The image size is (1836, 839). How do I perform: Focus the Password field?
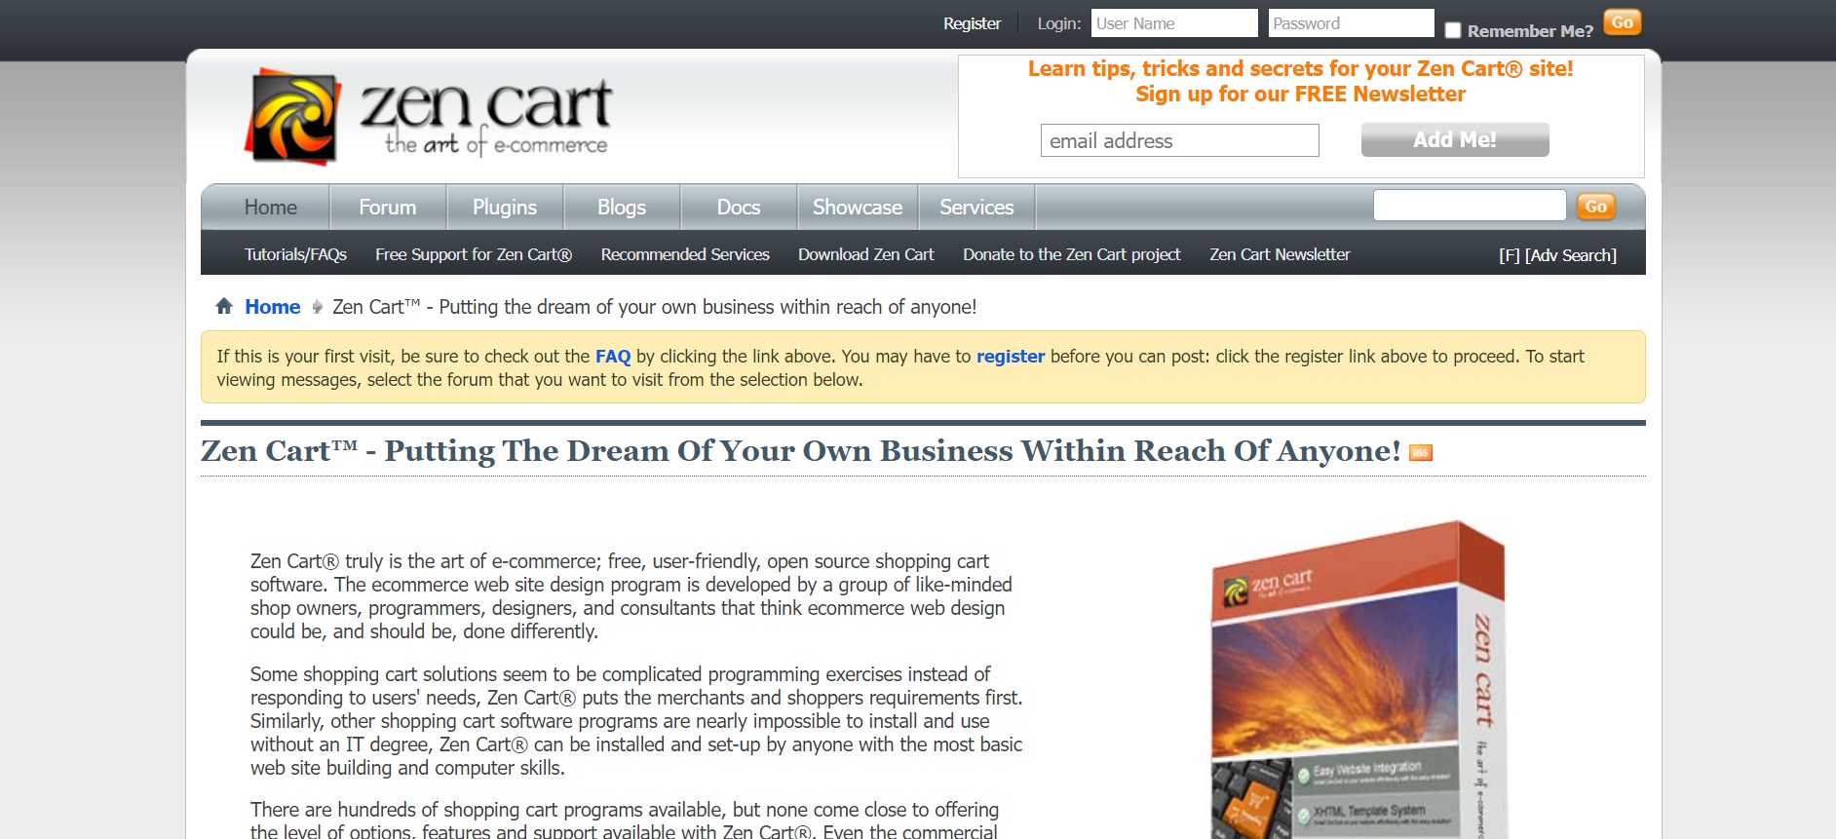click(1351, 23)
